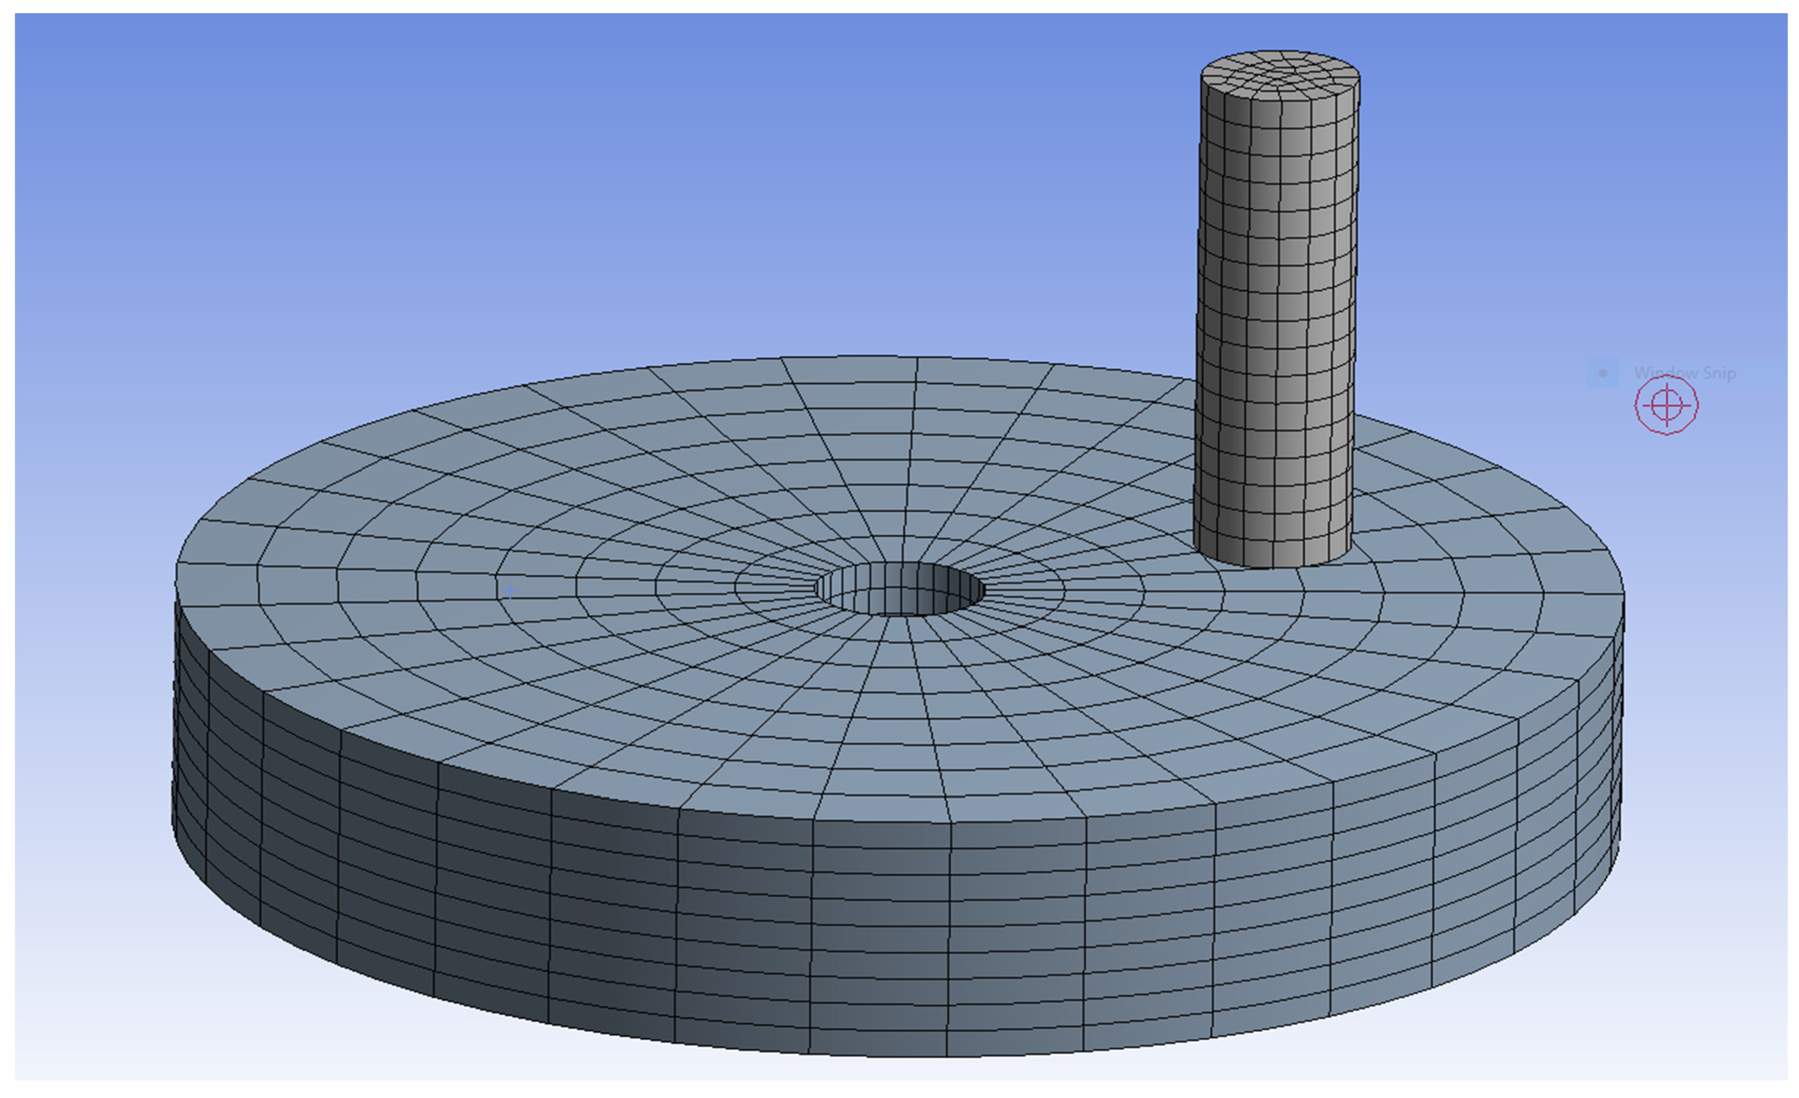Click the small blue icon left of Window Snip

coord(1603,373)
